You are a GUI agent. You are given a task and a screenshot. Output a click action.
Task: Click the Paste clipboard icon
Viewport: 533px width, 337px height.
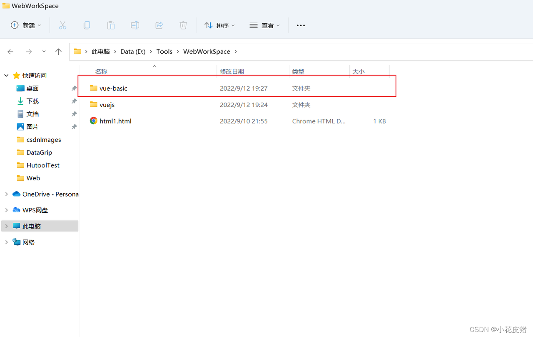point(111,25)
